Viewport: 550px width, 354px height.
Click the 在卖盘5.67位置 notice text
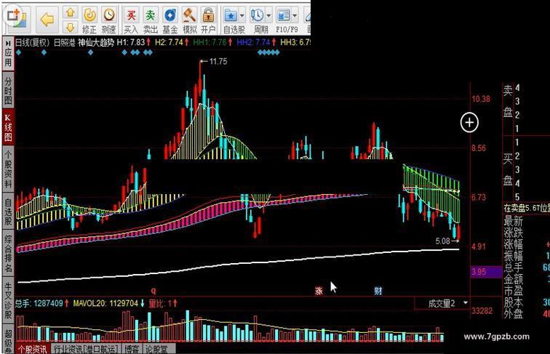click(x=527, y=208)
